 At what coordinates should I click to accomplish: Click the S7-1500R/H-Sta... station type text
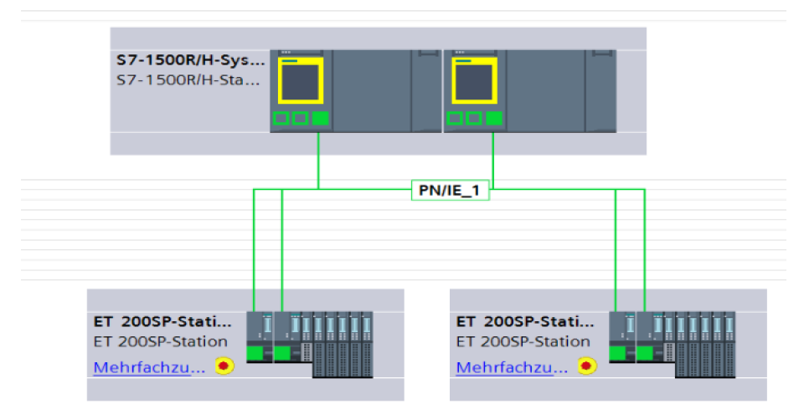[x=188, y=80]
